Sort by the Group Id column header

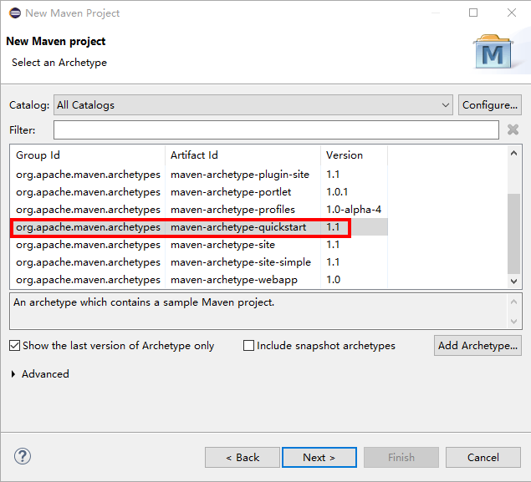point(88,155)
